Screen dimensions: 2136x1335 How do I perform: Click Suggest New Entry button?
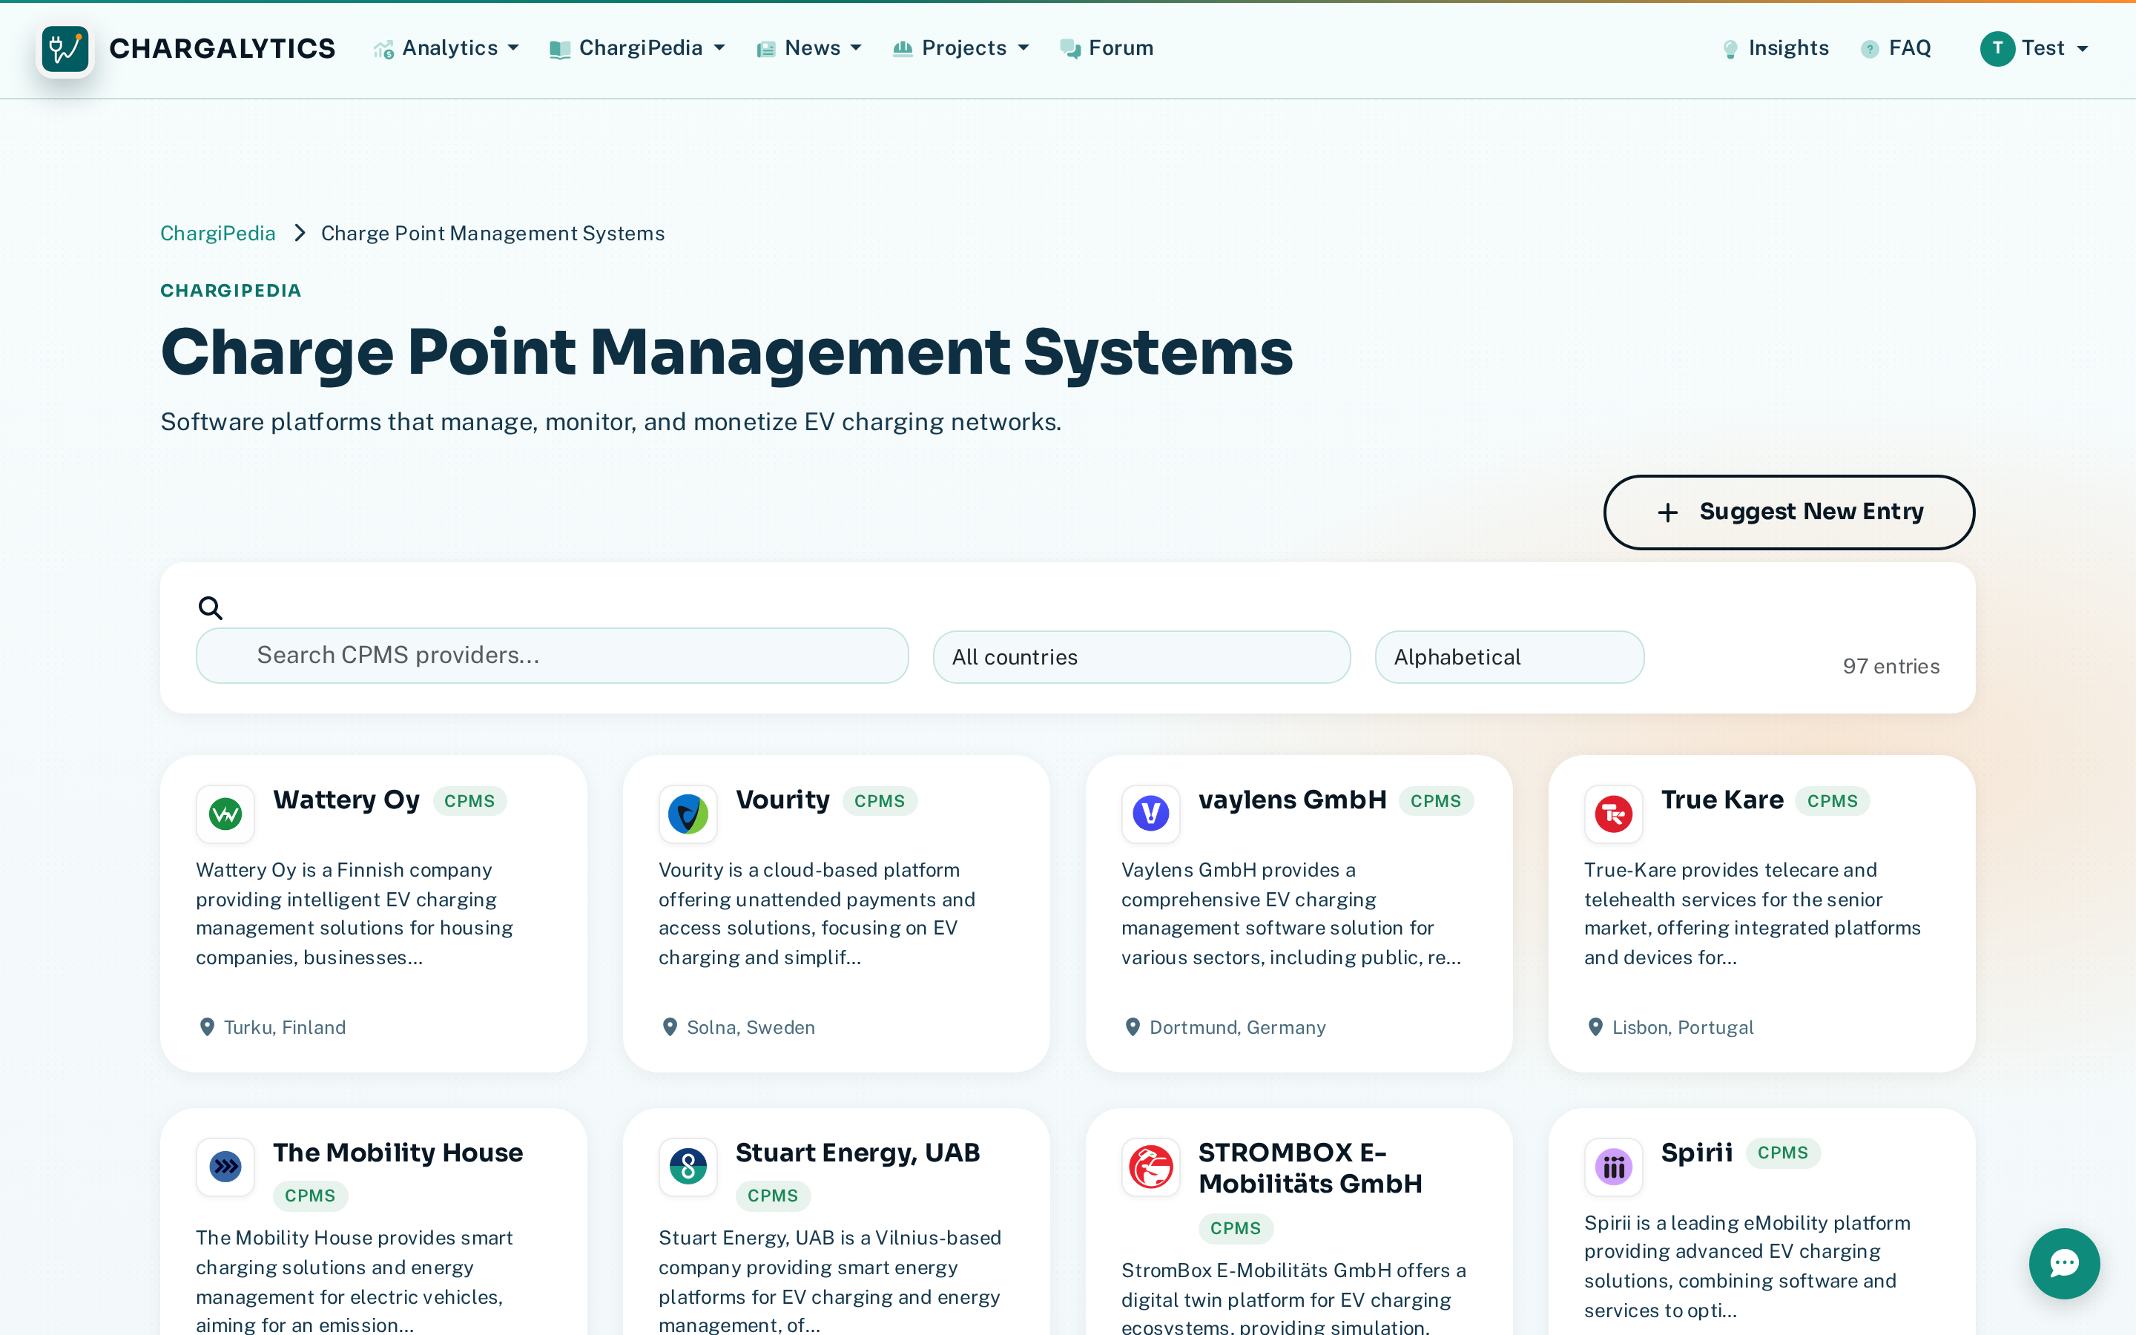coord(1788,512)
